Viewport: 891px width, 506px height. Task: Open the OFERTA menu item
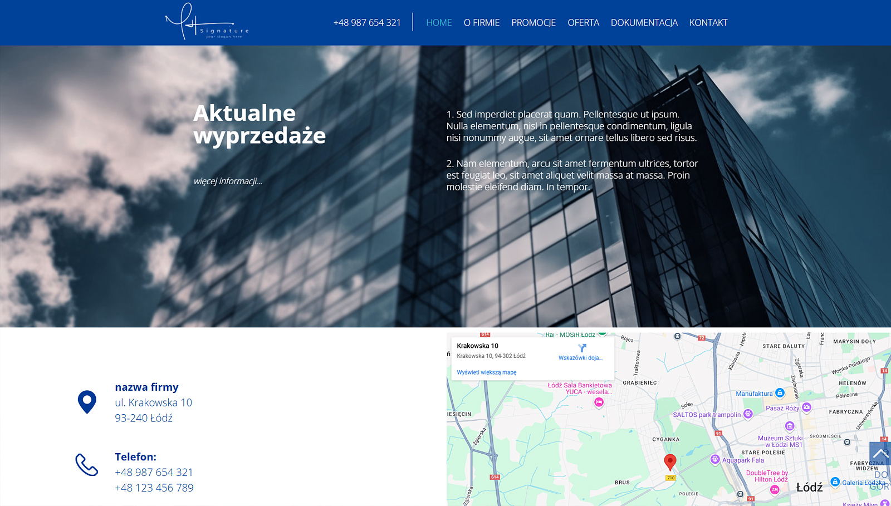coord(583,23)
